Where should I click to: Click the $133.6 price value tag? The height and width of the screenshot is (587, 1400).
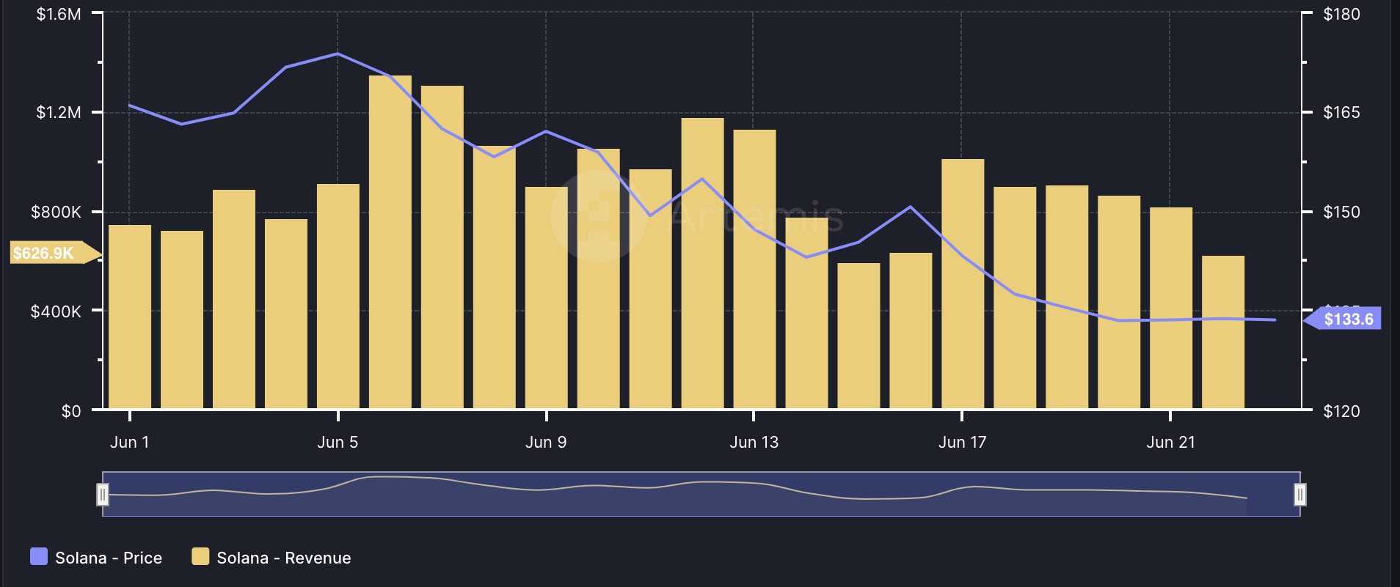tap(1343, 319)
